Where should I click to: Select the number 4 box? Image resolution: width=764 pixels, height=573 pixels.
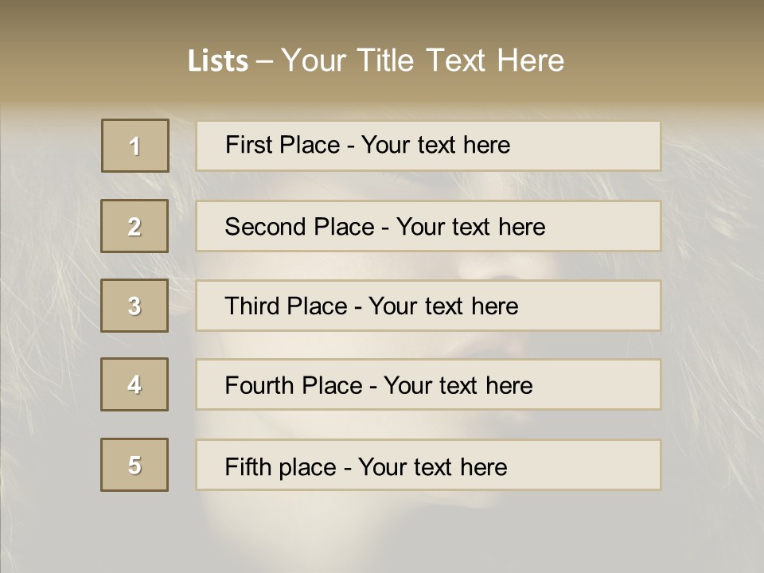pyautogui.click(x=134, y=384)
